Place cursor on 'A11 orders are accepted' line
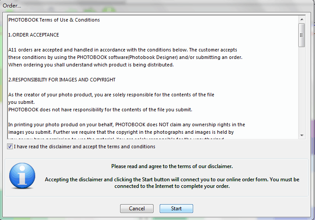This screenshot has width=315, height=220. point(123,50)
